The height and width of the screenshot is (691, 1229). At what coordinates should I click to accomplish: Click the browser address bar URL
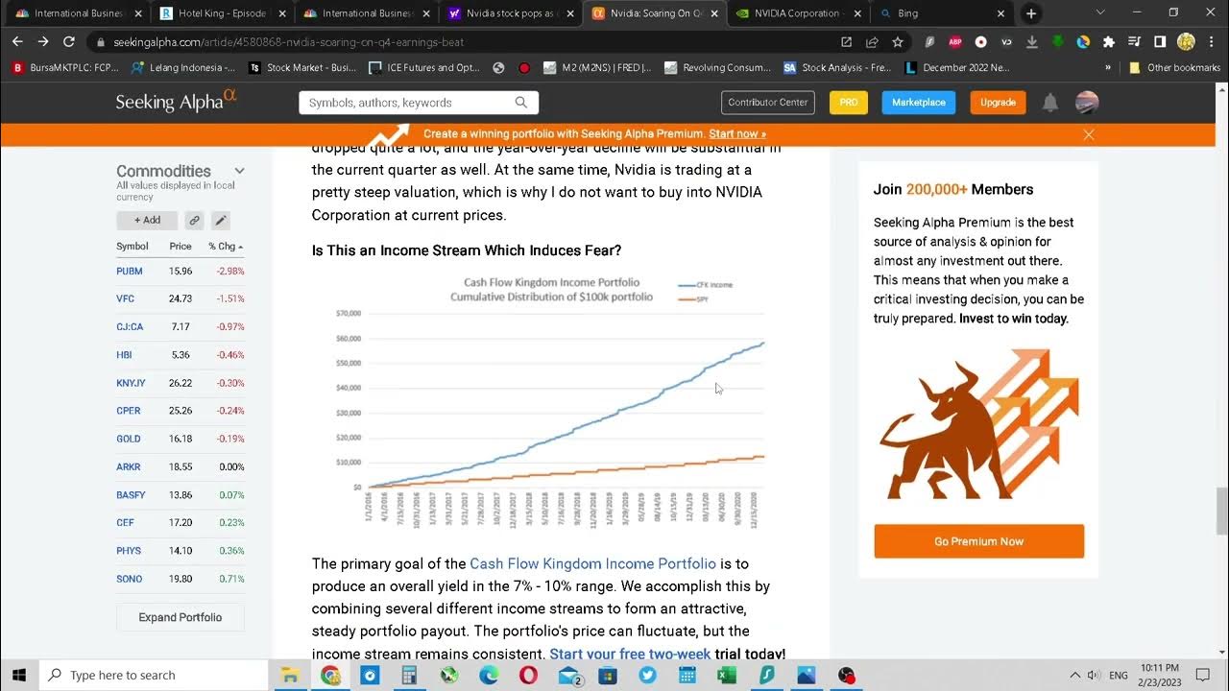coord(288,42)
